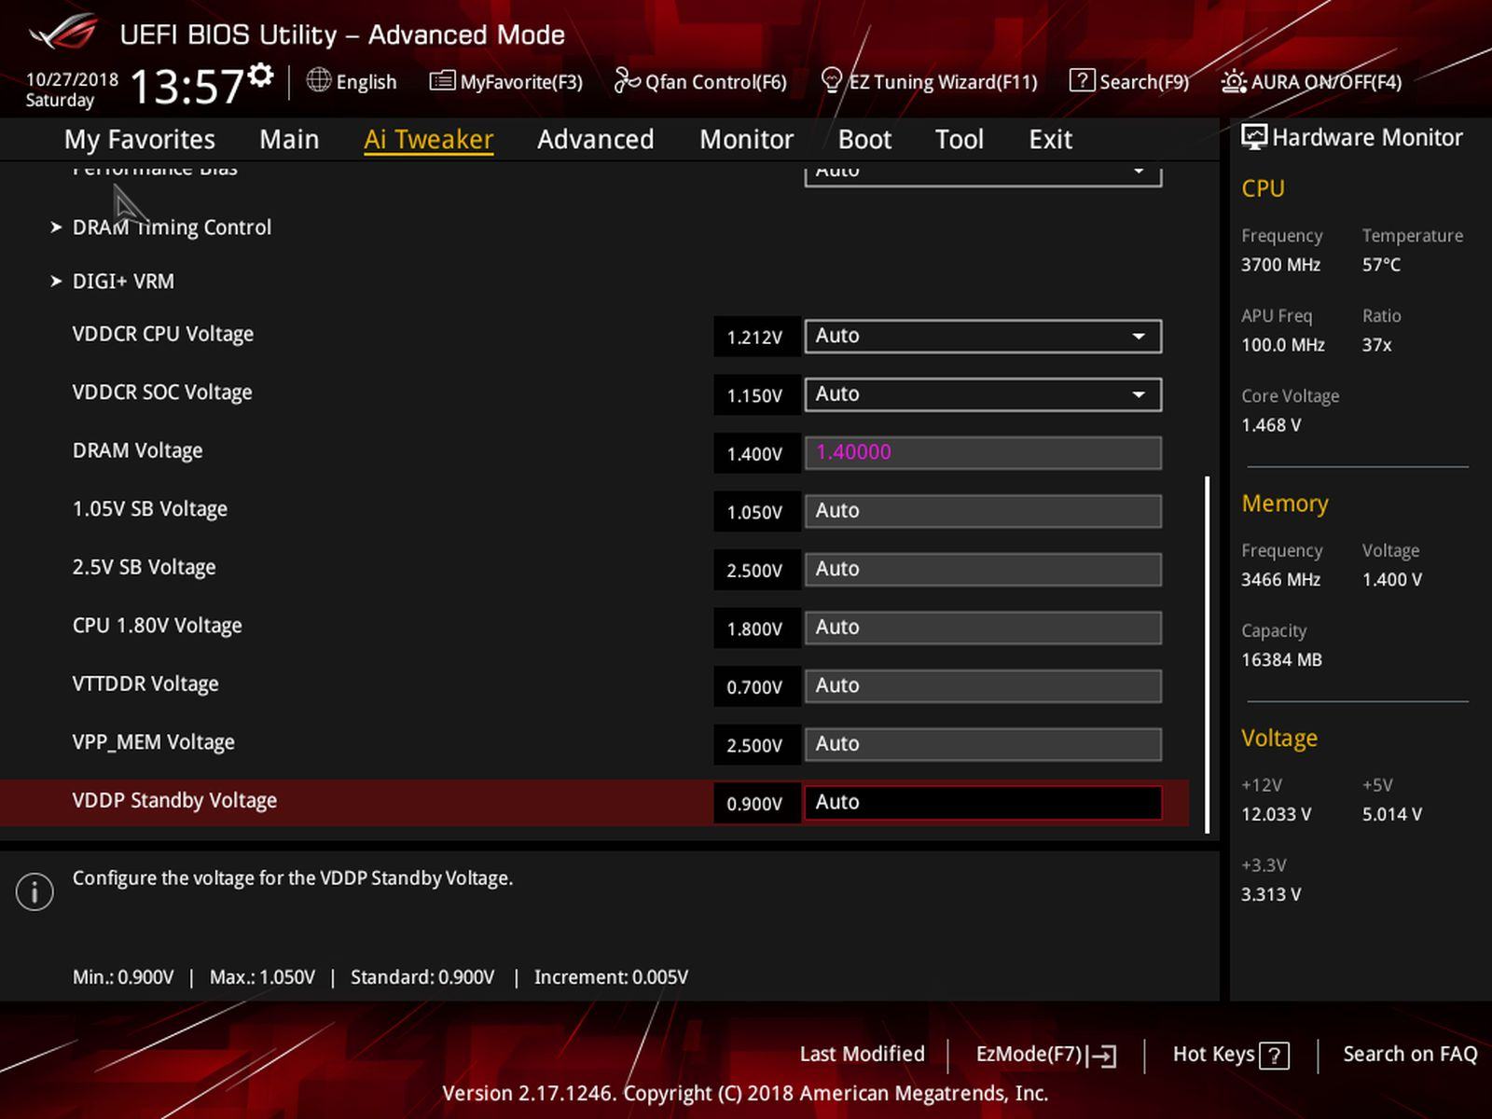Click the Qfan Control fan icon
The height and width of the screenshot is (1119, 1492).
click(627, 81)
